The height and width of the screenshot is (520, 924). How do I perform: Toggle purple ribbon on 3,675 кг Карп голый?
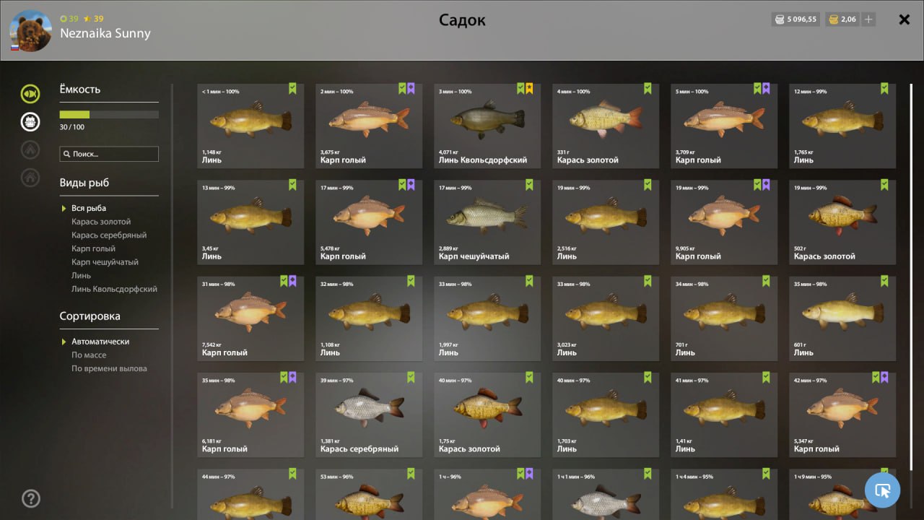(411, 89)
